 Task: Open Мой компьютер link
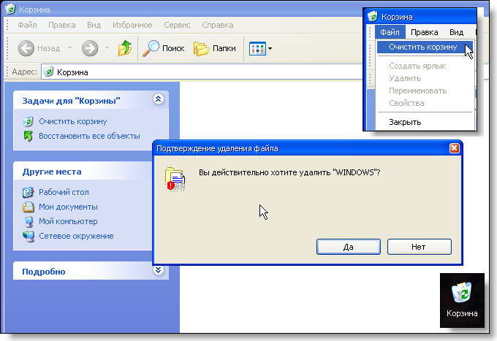point(68,221)
